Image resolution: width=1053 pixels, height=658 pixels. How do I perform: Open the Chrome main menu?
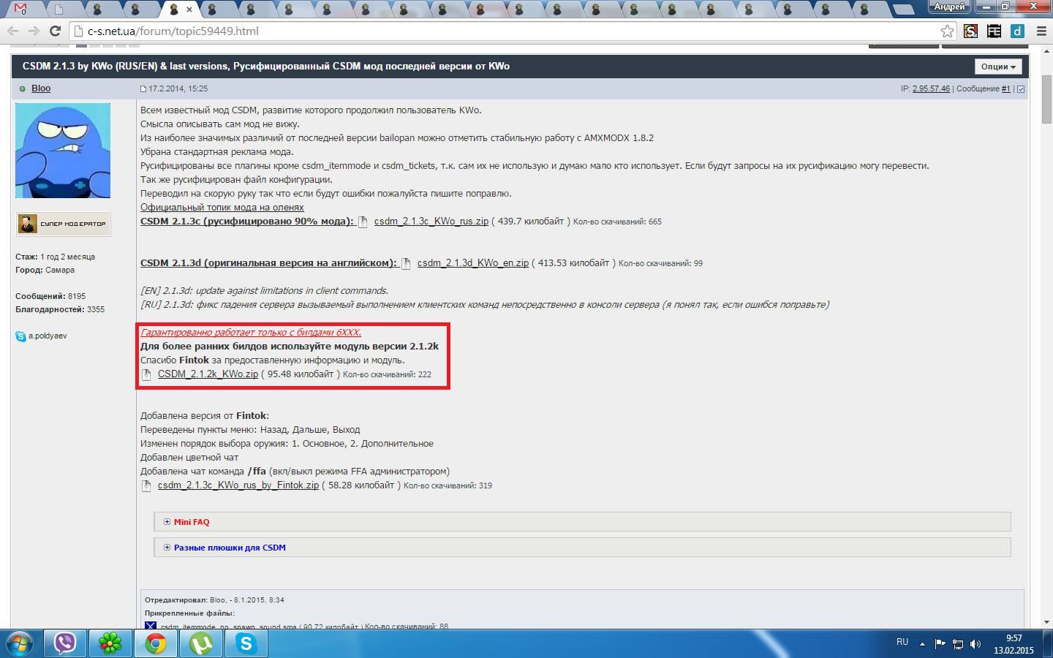coord(1041,31)
